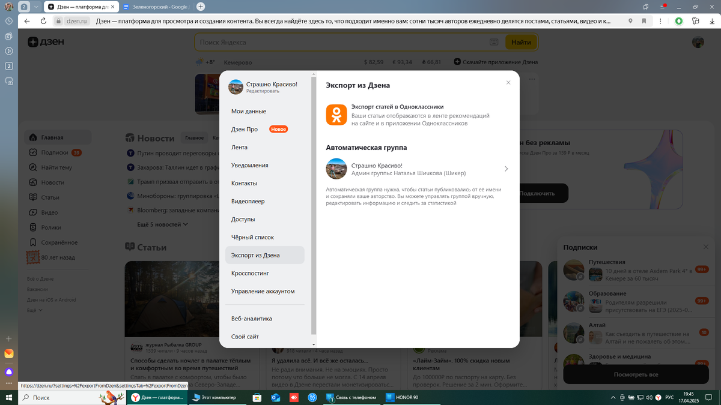Switch to Зеленогорский Google tab

tap(157, 7)
